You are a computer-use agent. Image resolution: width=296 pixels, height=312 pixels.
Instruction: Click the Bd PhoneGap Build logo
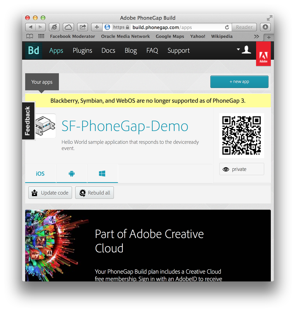[x=34, y=50]
